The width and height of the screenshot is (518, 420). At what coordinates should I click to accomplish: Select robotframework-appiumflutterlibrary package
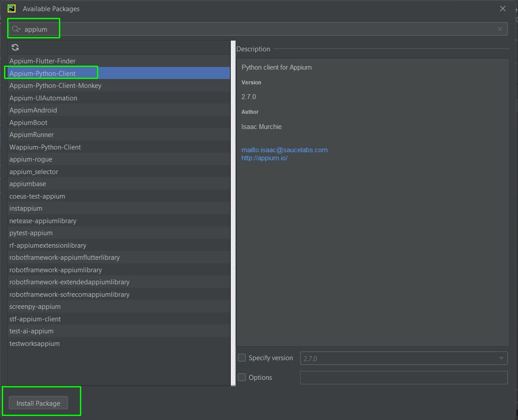click(x=119, y=257)
